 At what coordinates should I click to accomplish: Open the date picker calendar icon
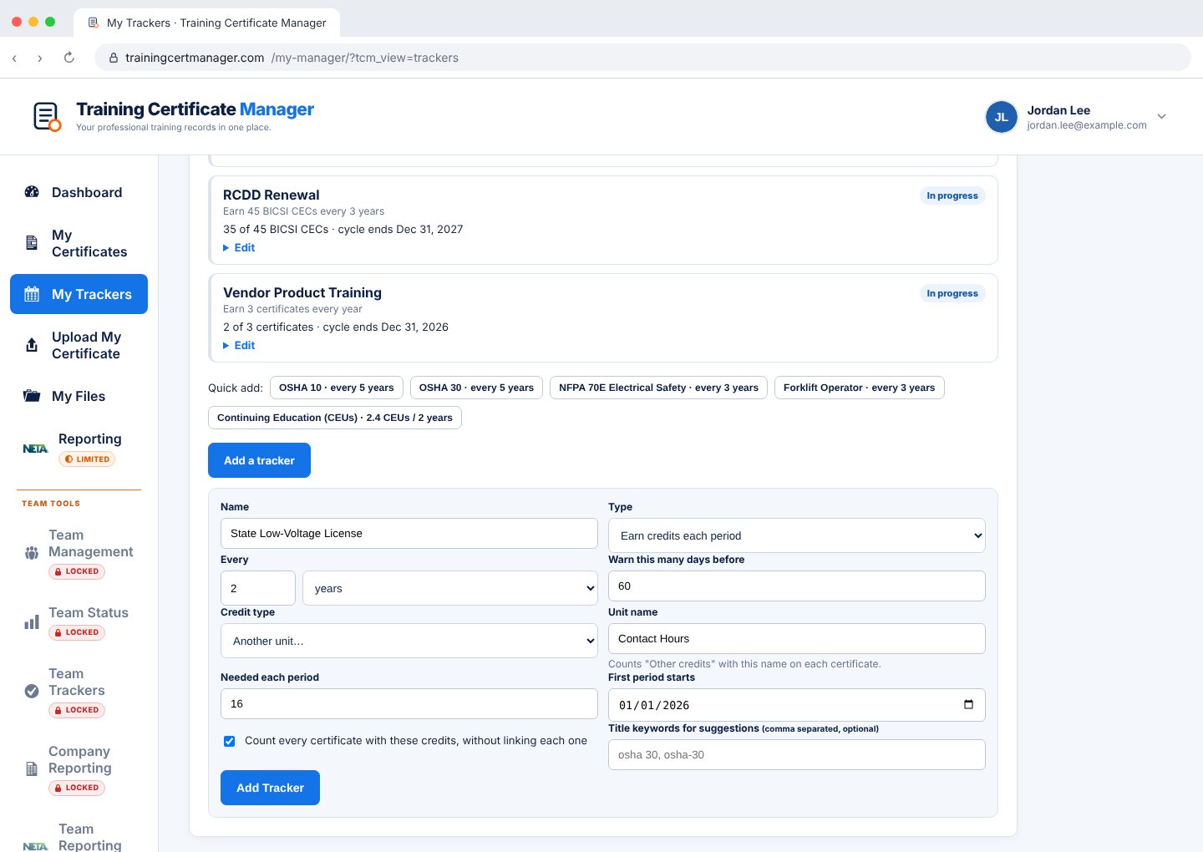click(968, 704)
